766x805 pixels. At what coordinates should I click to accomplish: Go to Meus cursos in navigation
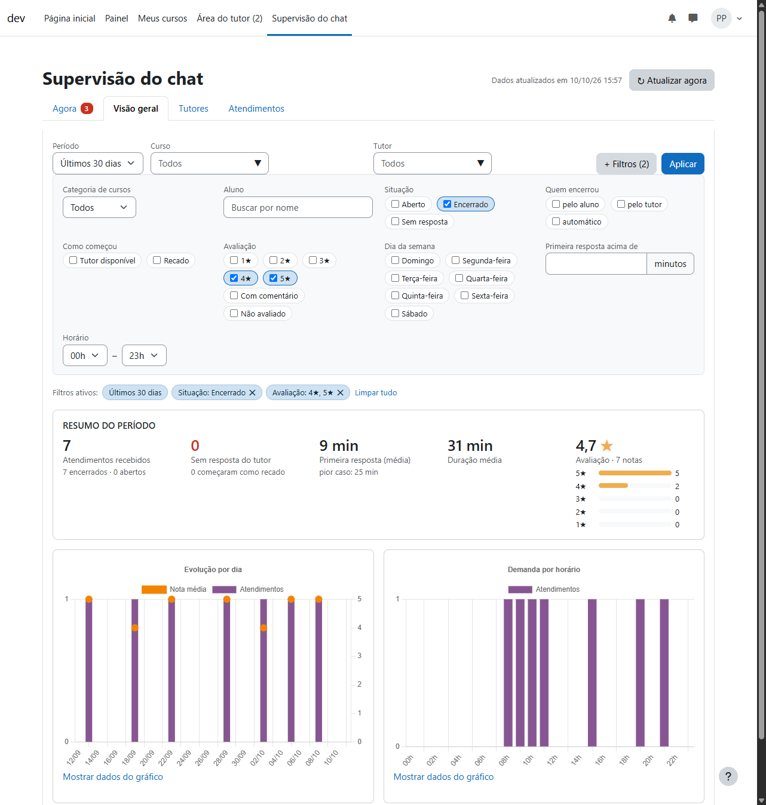click(x=163, y=19)
